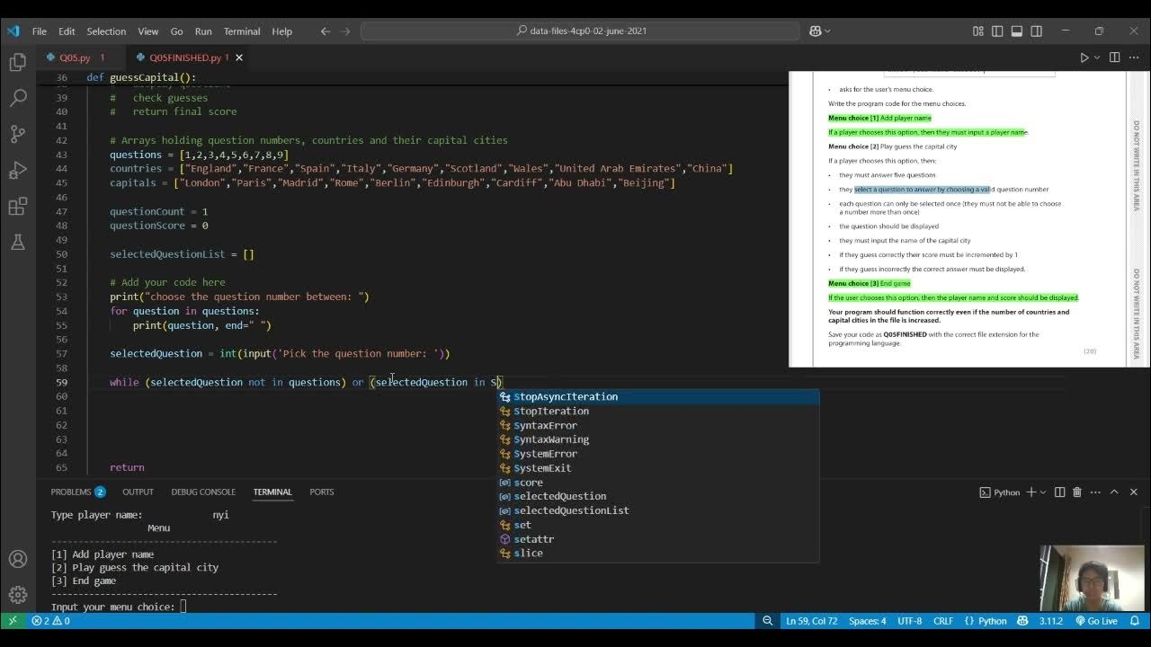Expand the Run Python File dropdown arrow
Viewport: 1151px width, 647px height.
(x=1097, y=58)
